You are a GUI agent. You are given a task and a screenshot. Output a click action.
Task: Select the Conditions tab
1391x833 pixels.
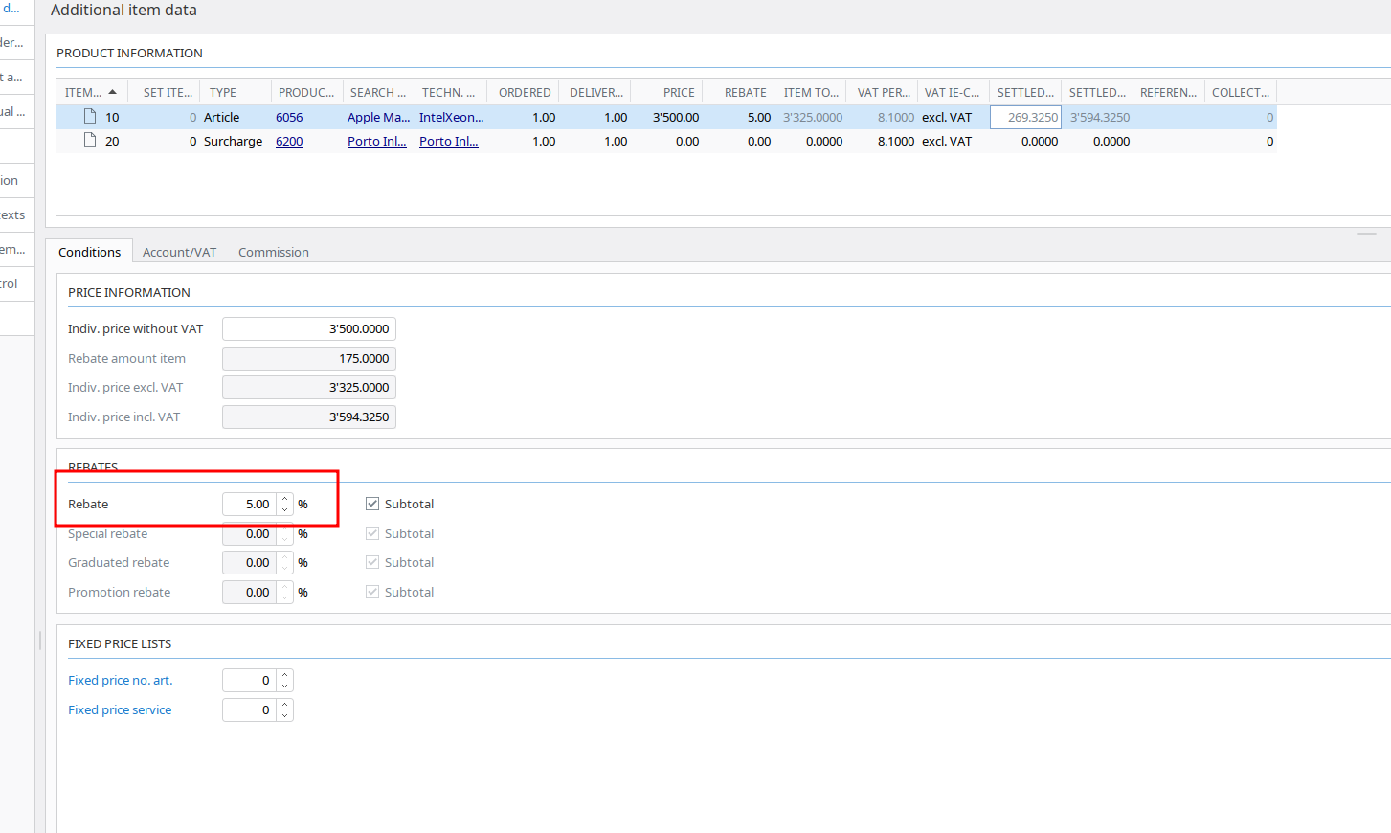89,252
